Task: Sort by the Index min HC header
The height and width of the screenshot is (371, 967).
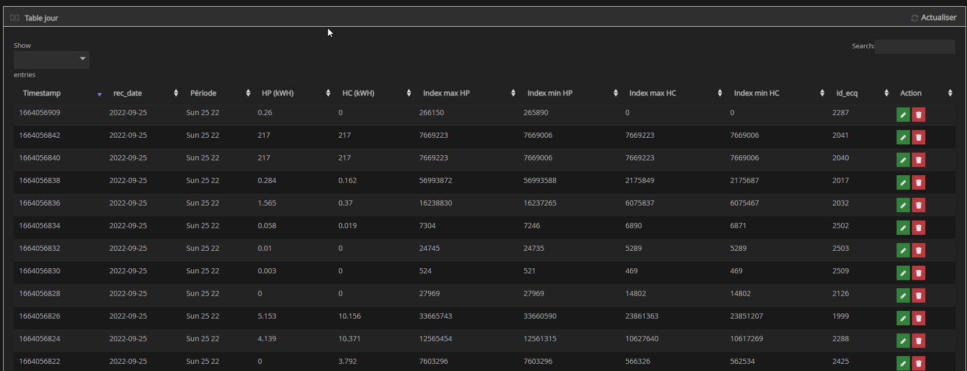Action: pos(756,93)
